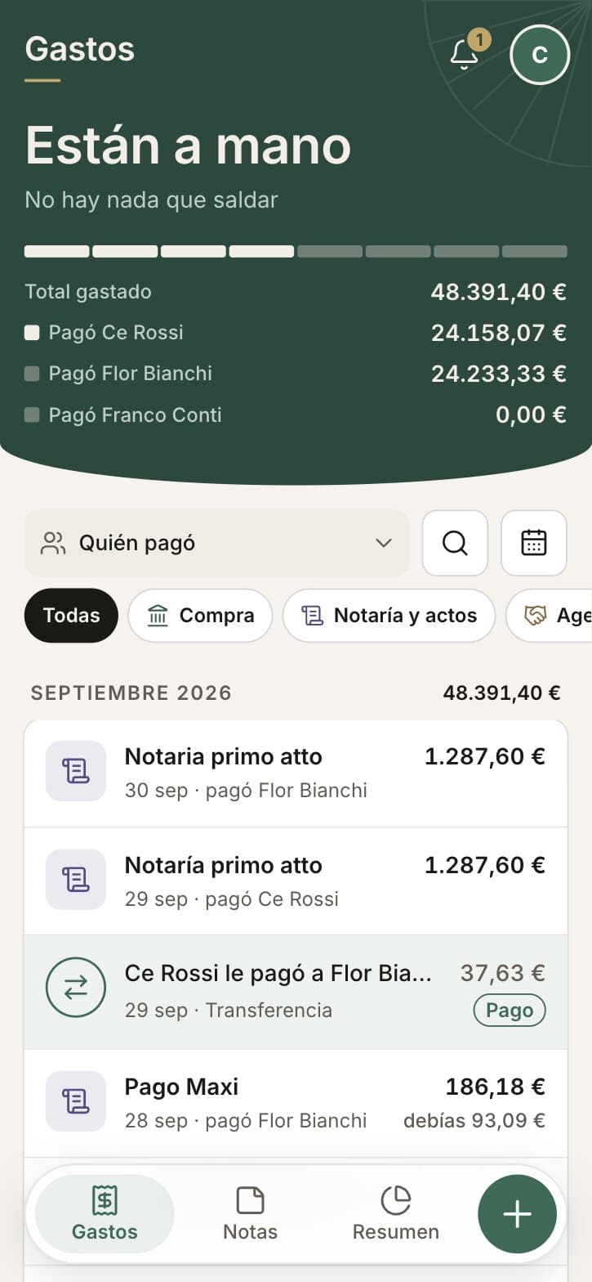Switch to the Resumen bottom tab
Screen dimensions: 592x1282
[x=395, y=1214]
